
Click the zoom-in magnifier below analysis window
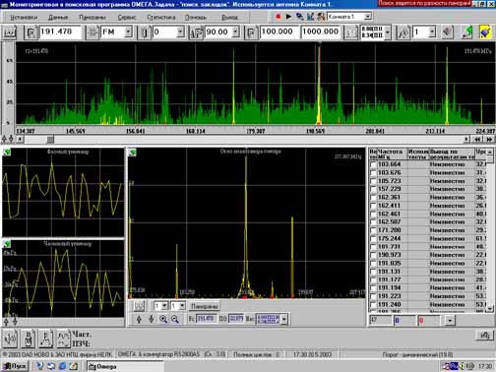click(x=163, y=319)
